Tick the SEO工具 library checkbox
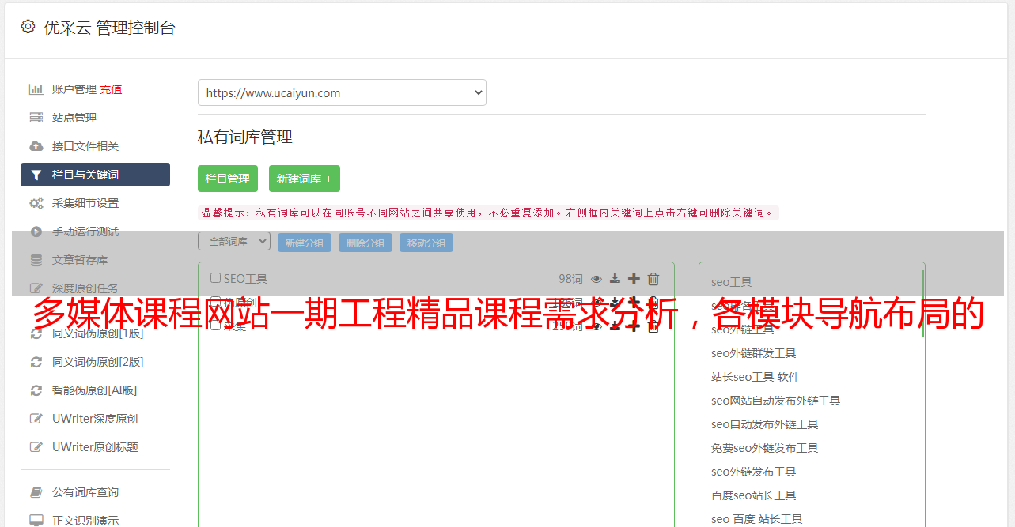The height and width of the screenshot is (527, 1015). 215,278
